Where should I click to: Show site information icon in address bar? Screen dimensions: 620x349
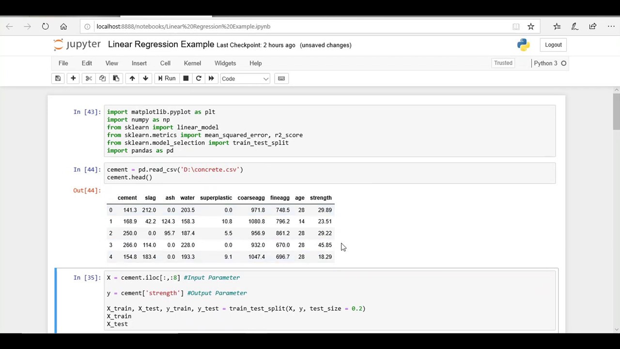pyautogui.click(x=87, y=26)
